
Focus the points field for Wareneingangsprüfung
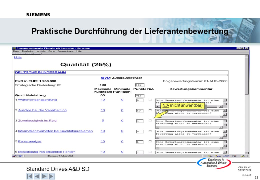(x=139, y=100)
